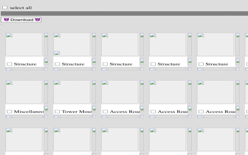Click the tiny broken image icon below Download
The width and height of the screenshot is (248, 155).
[1, 26]
